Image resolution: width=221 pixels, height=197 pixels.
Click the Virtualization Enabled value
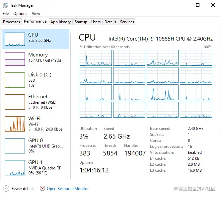[x=195, y=152]
